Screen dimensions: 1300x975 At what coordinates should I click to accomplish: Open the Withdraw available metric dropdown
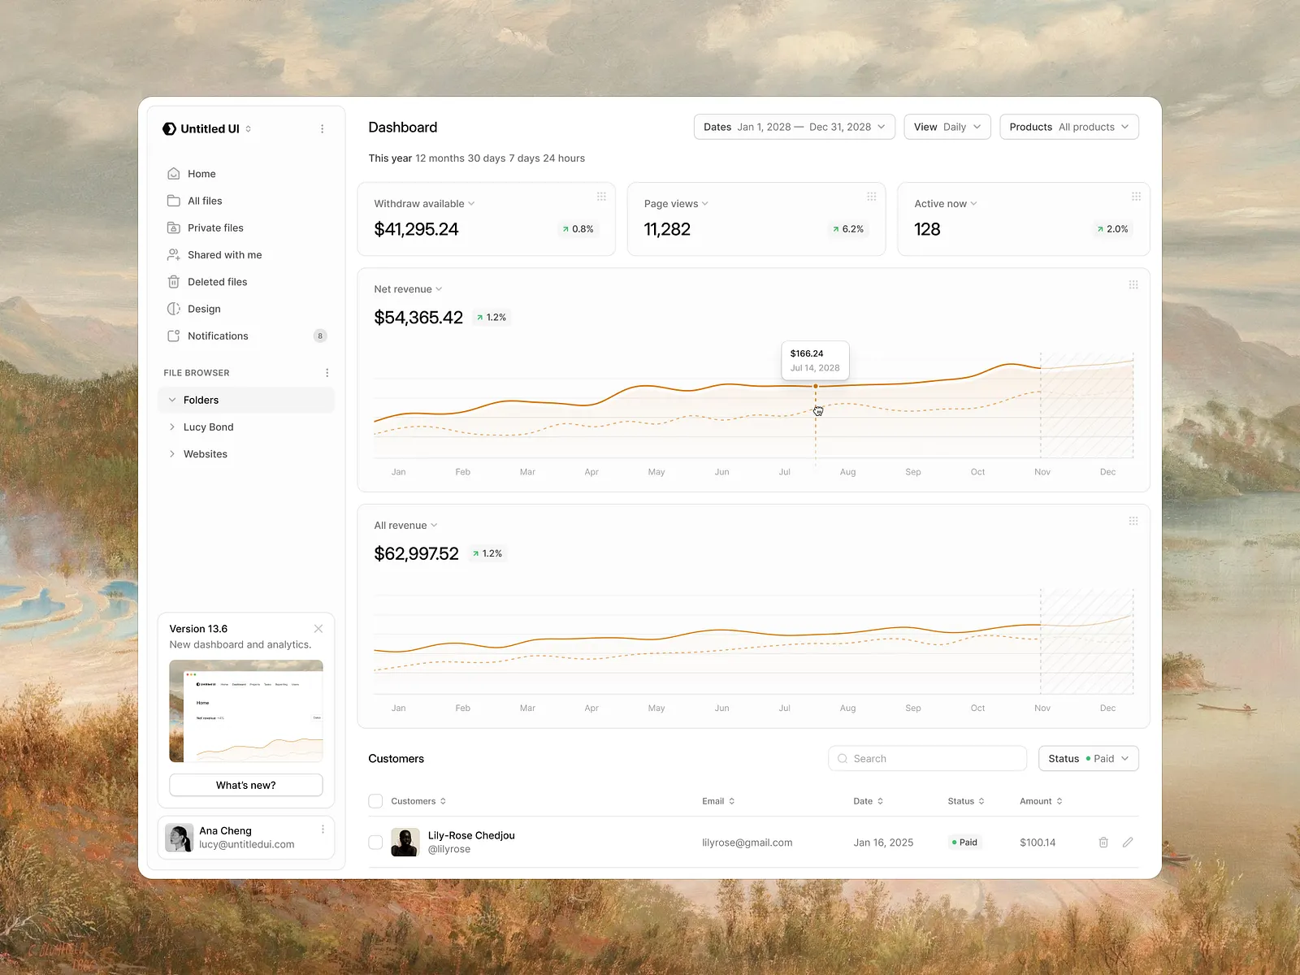(424, 204)
